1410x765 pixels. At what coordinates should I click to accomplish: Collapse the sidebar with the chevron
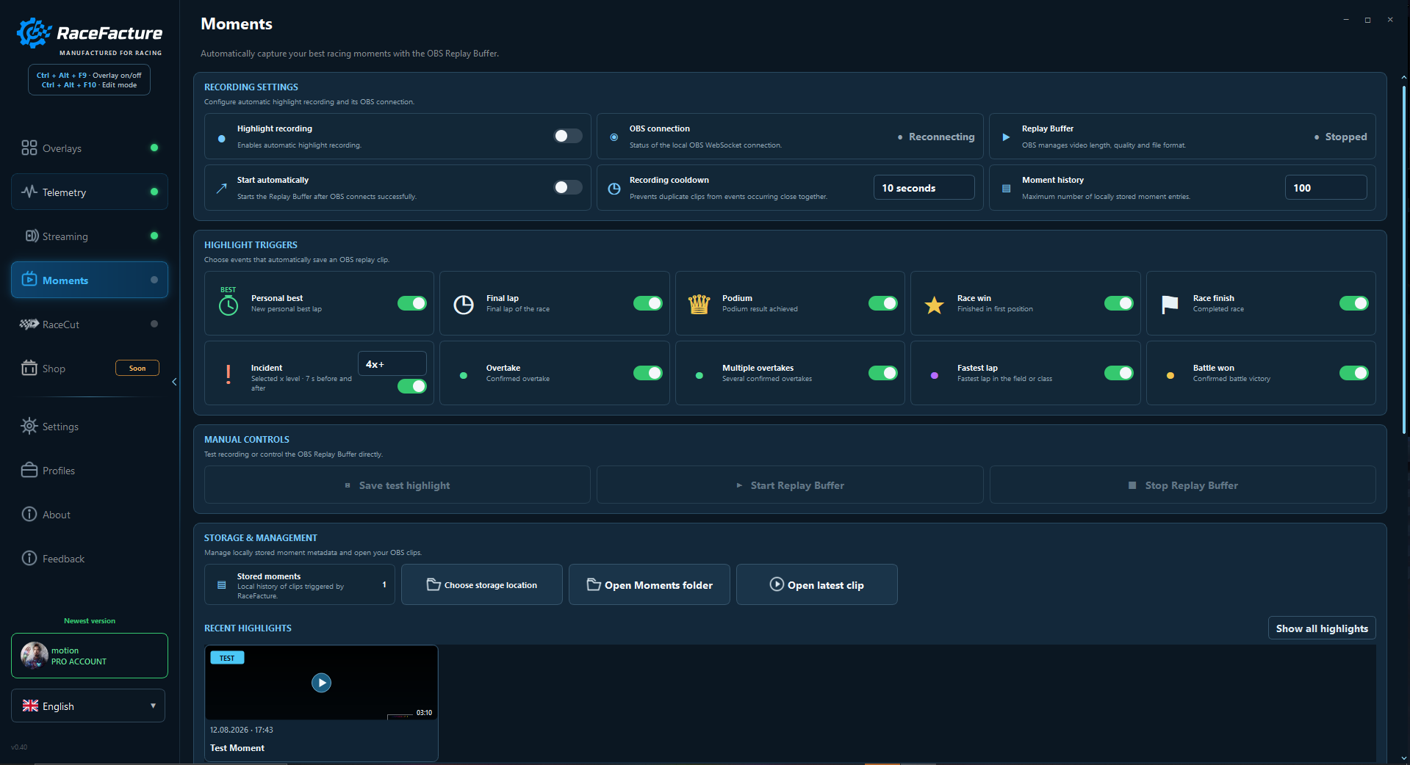click(x=174, y=382)
